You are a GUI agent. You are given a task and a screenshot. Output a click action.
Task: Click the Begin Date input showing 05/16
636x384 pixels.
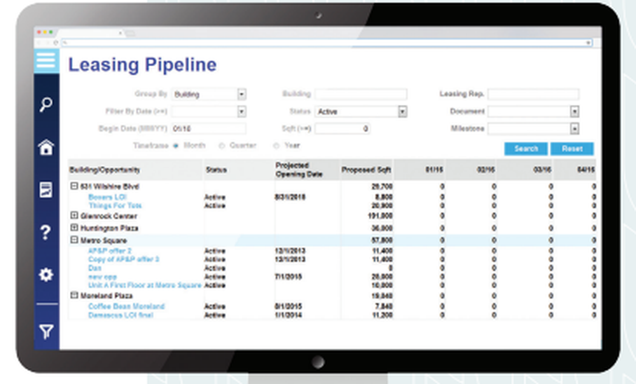coord(209,128)
